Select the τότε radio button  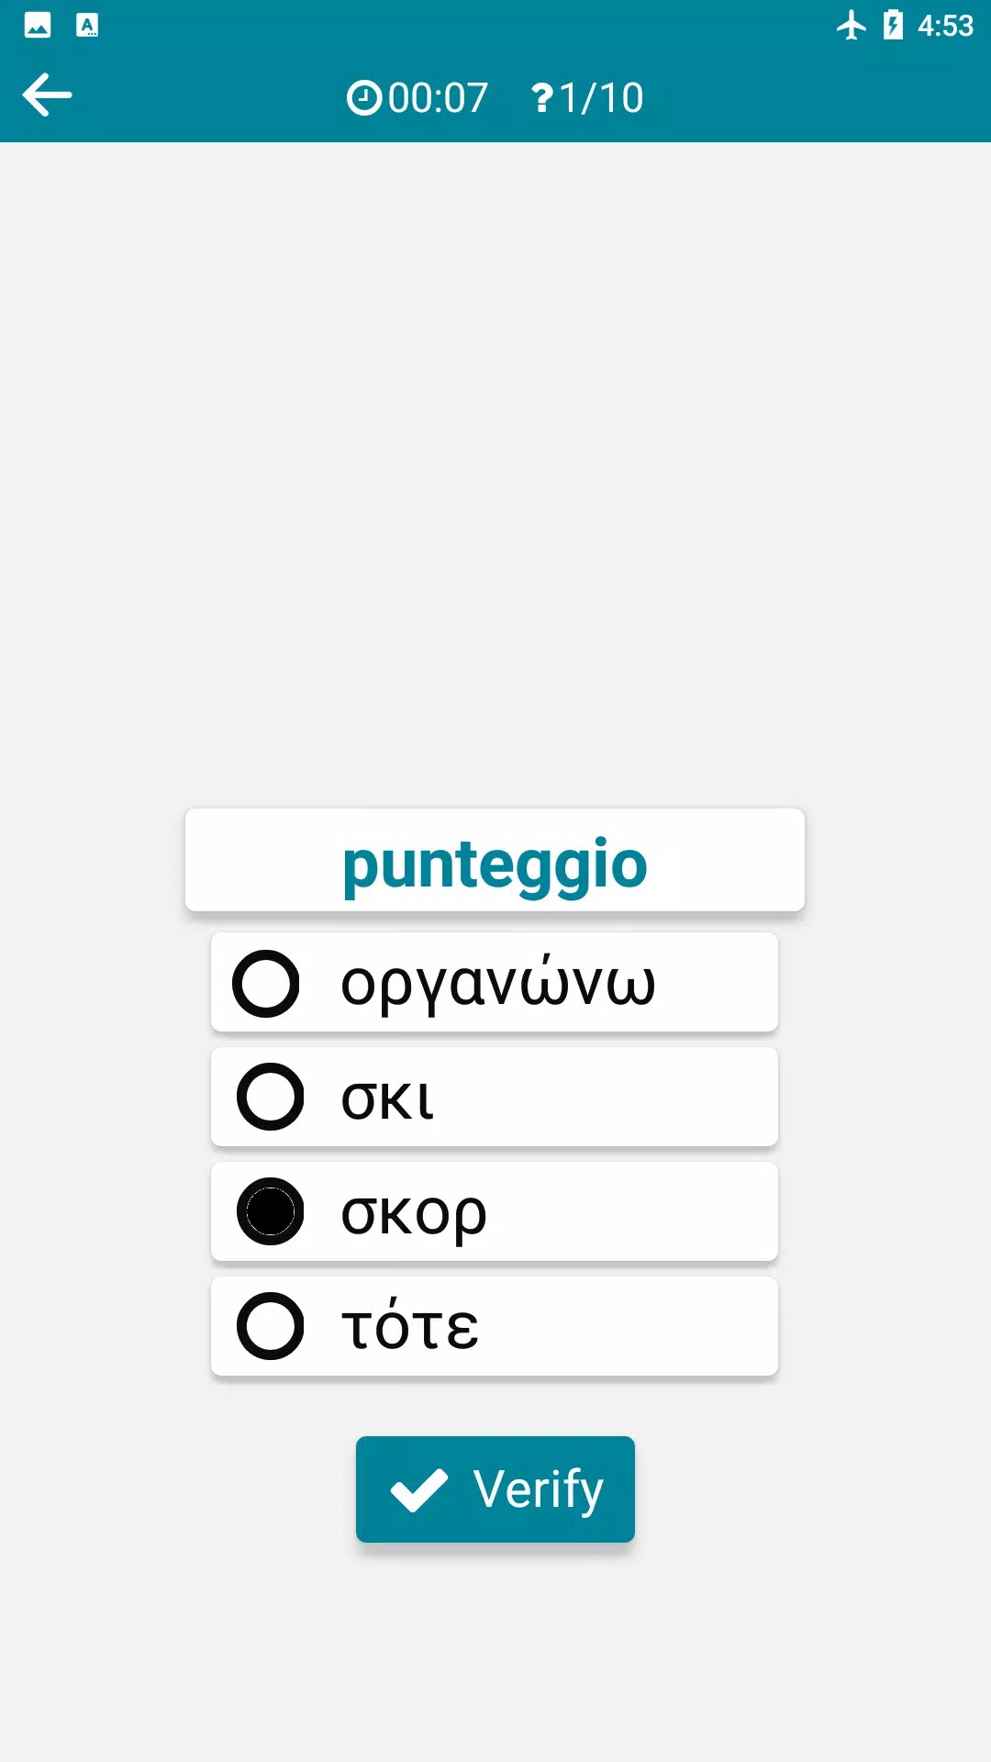click(x=270, y=1326)
